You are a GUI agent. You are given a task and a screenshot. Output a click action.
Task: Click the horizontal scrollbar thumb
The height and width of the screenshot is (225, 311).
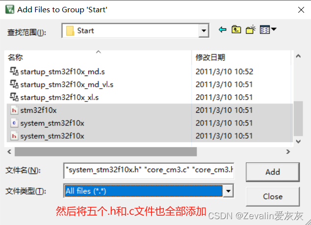pyautogui.click(x=106, y=152)
